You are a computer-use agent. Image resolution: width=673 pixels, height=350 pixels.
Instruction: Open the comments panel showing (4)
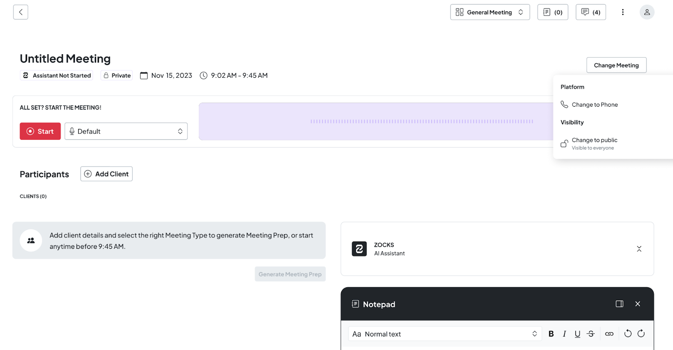[x=591, y=12]
